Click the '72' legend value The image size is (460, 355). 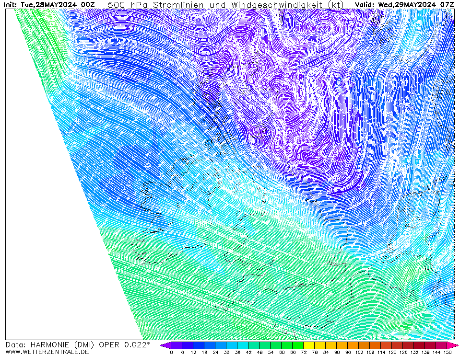point(304,352)
